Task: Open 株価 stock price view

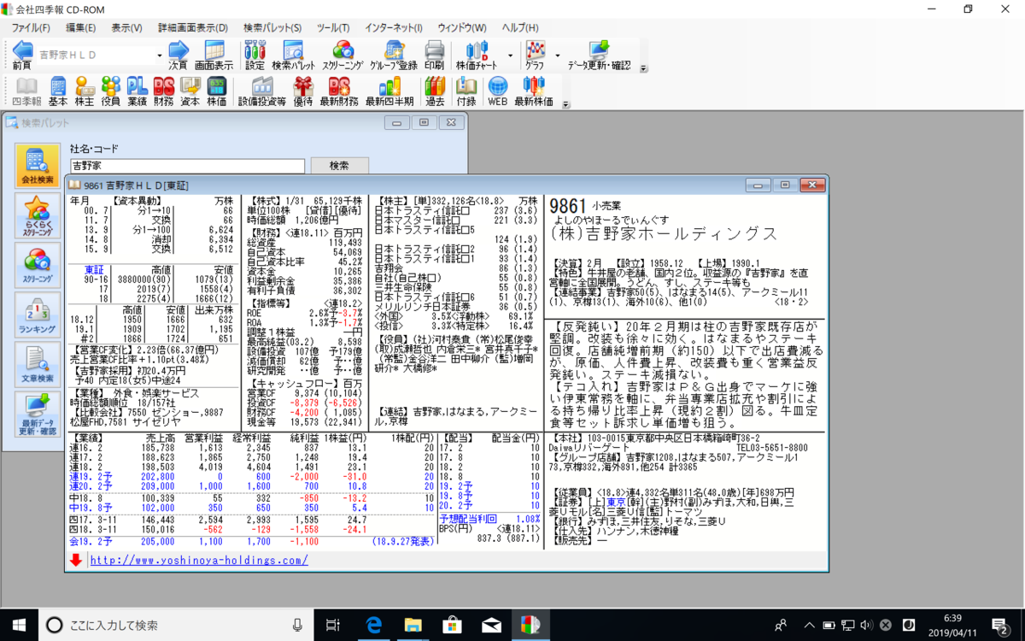Action: point(216,91)
